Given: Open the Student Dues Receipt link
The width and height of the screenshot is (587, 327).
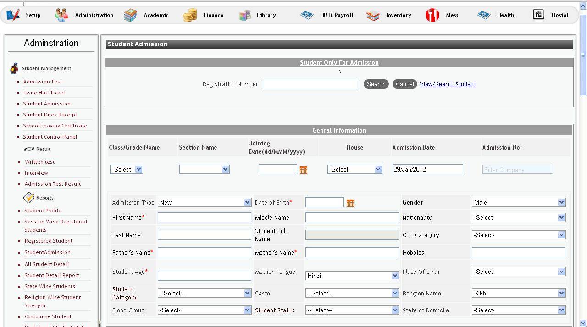Looking at the screenshot, I should coord(50,115).
